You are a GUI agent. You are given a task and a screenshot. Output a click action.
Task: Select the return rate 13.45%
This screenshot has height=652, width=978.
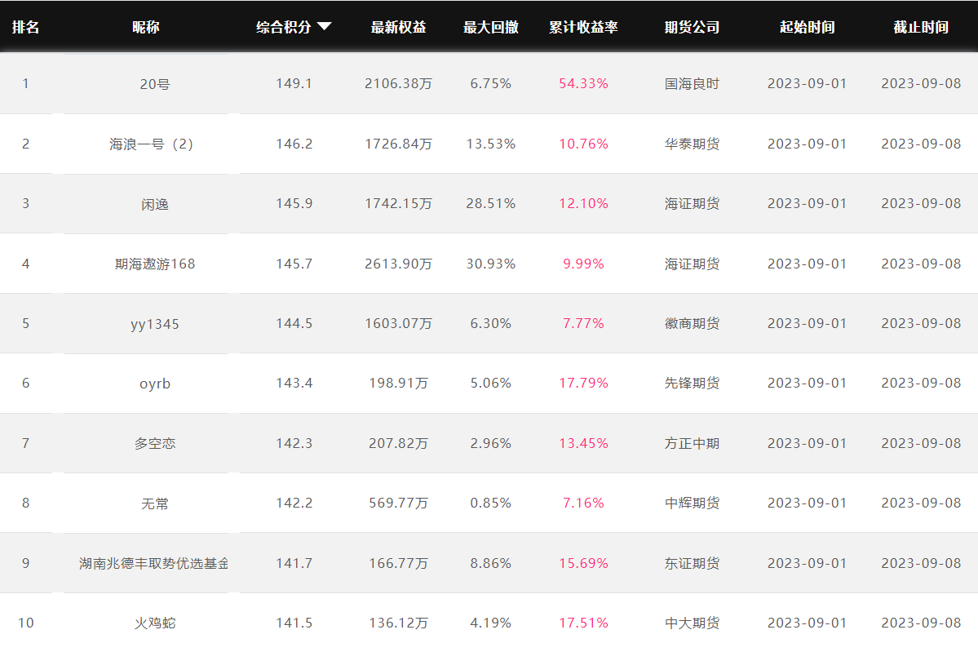[x=584, y=444]
